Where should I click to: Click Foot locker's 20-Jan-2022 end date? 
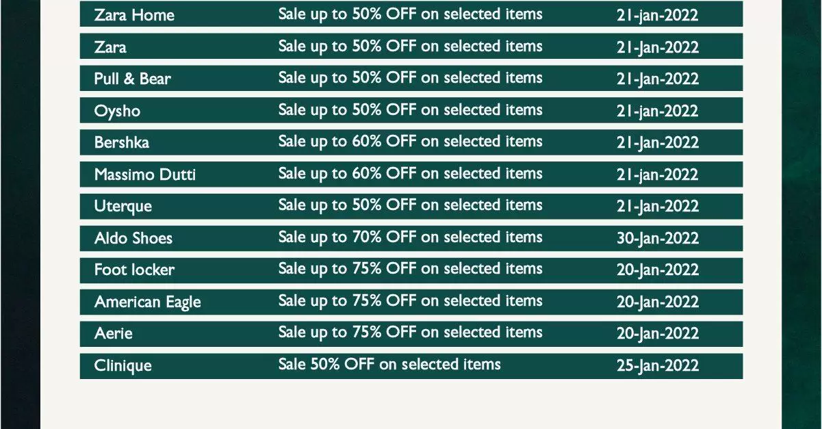(658, 270)
